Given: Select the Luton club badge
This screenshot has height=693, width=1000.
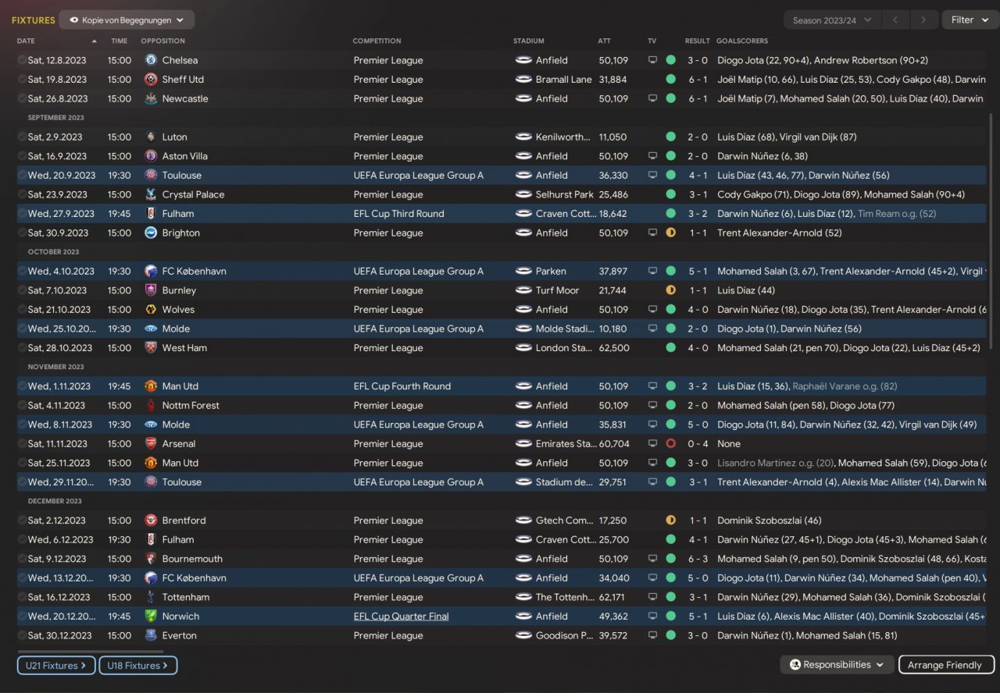Looking at the screenshot, I should coord(151,137).
